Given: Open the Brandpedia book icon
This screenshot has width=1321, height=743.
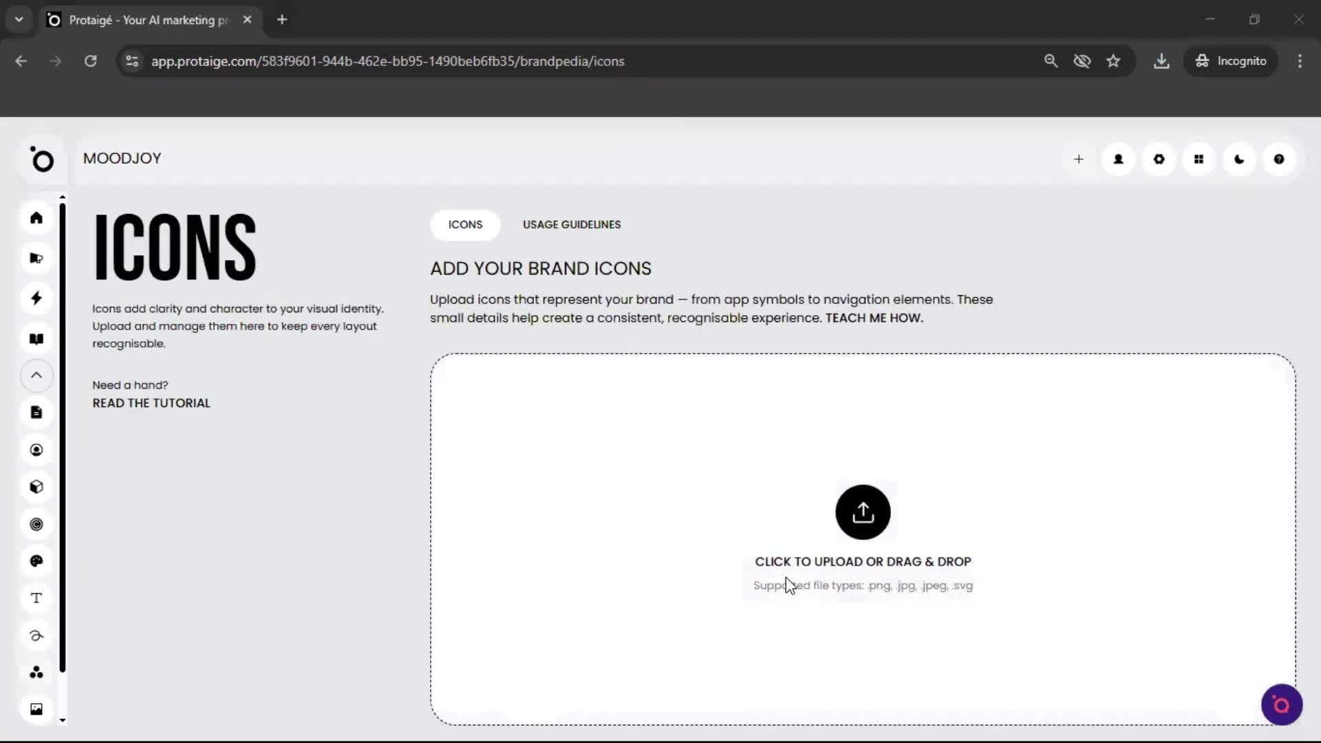Looking at the screenshot, I should point(36,339).
